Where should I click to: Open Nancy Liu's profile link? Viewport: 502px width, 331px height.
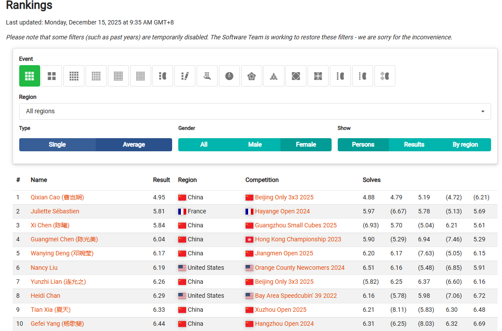point(44,268)
